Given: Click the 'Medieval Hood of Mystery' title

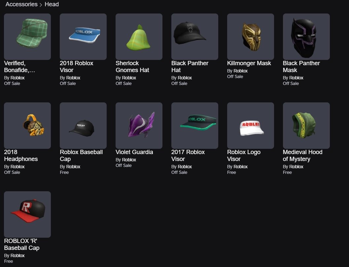Looking at the screenshot, I should pyautogui.click(x=303, y=155).
